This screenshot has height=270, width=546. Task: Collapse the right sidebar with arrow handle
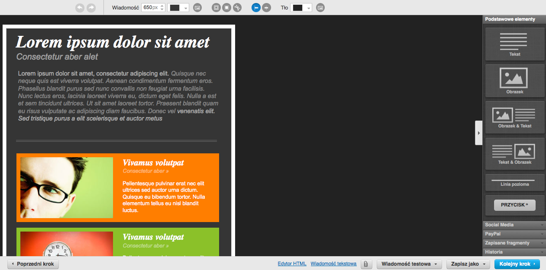pyautogui.click(x=478, y=133)
